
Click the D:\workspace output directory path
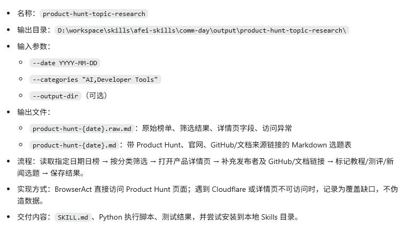201,30
